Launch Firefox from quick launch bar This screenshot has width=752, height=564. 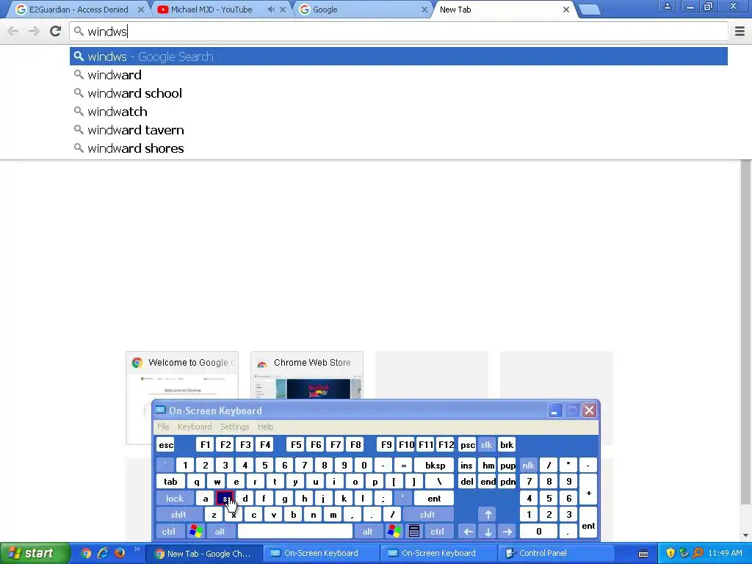tap(120, 553)
